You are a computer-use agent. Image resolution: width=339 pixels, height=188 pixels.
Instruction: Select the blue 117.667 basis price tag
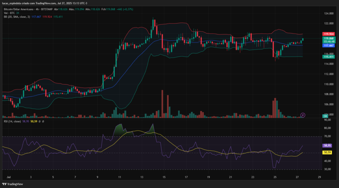pos(329,46)
